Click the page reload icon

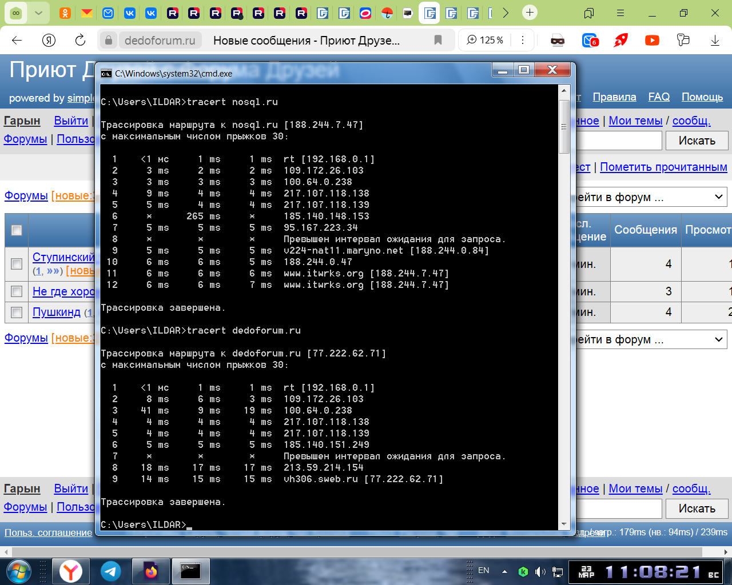coord(80,40)
